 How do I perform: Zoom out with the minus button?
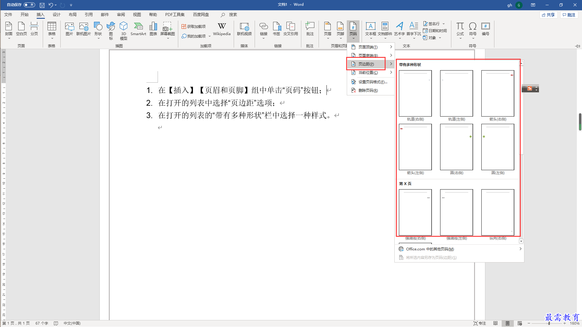tap(529, 323)
